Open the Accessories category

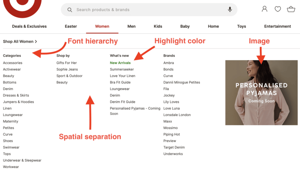coord(13,63)
